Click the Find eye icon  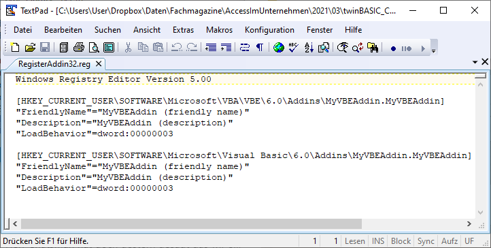click(x=343, y=48)
